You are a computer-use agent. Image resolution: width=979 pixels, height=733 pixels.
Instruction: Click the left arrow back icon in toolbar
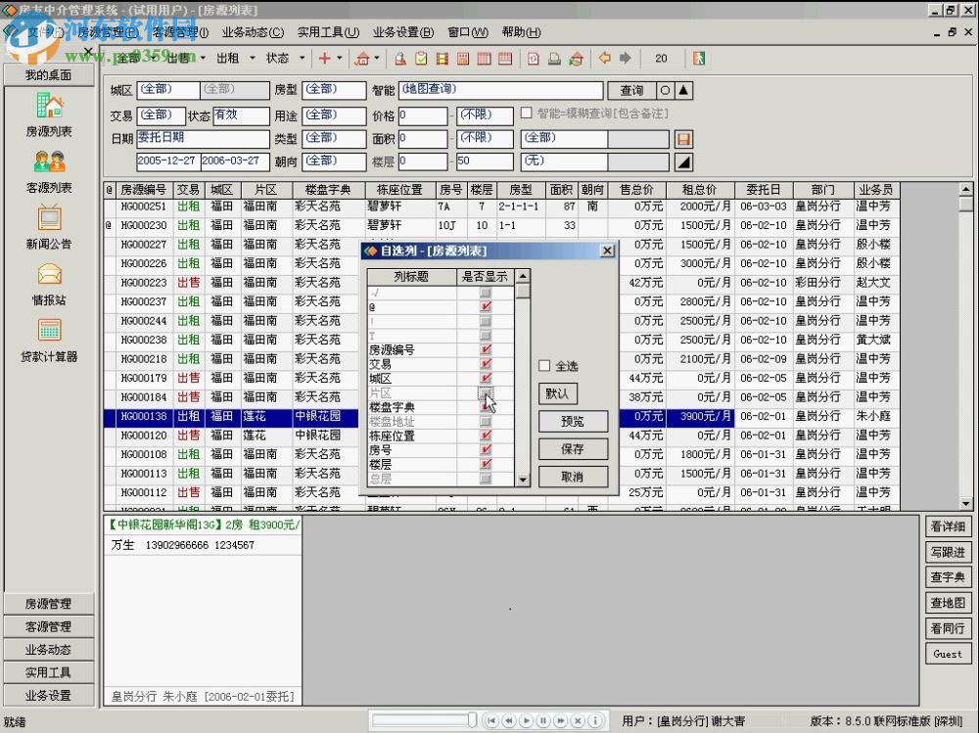604,59
